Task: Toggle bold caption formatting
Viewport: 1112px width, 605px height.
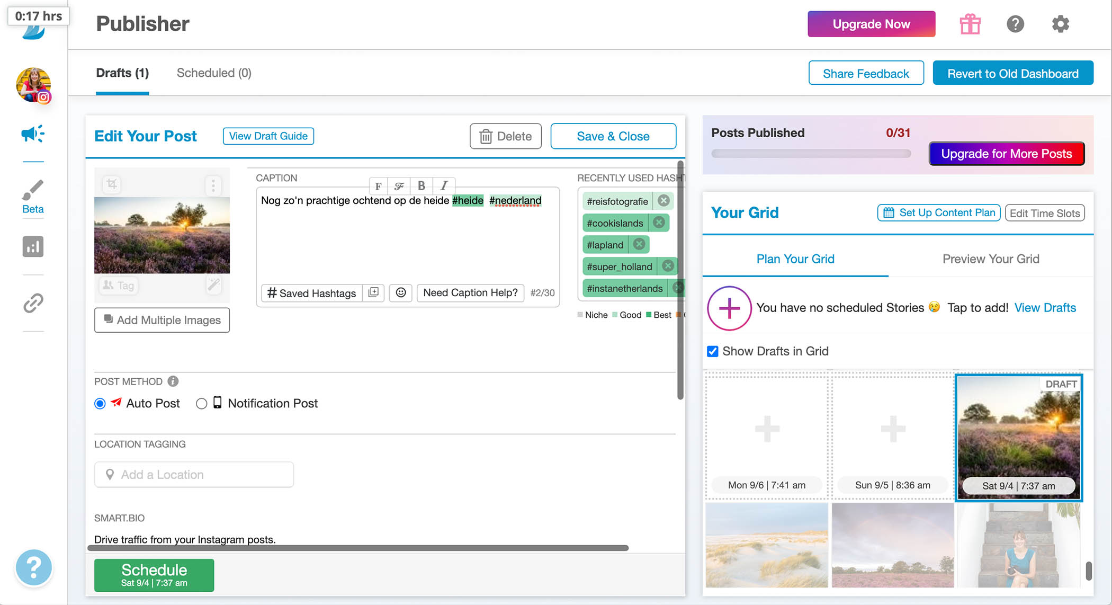Action: [422, 185]
